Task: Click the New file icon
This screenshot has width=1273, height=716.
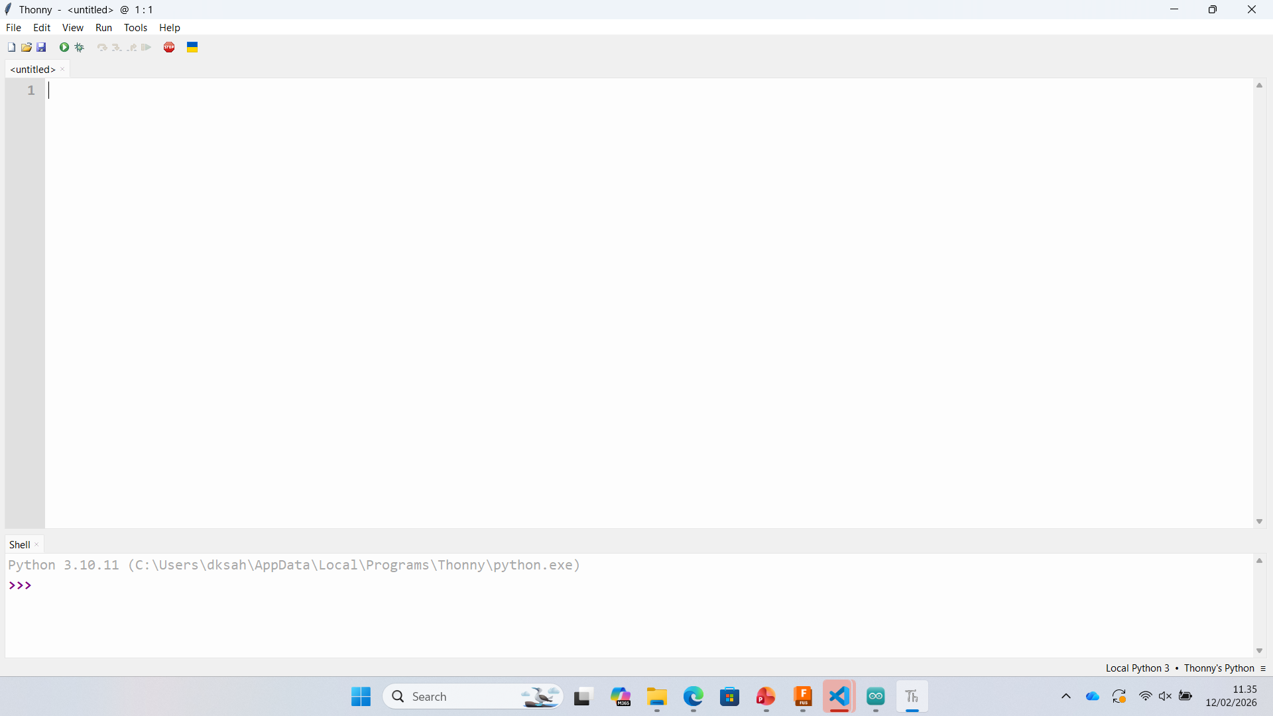Action: tap(11, 47)
